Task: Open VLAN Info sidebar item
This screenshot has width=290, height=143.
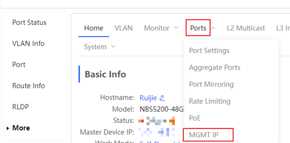Action: pos(28,44)
